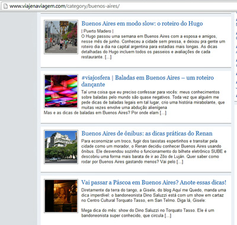
Task: Open '#viajosfera | Baladas em Buenos Aires' title
Action: (x=148, y=81)
